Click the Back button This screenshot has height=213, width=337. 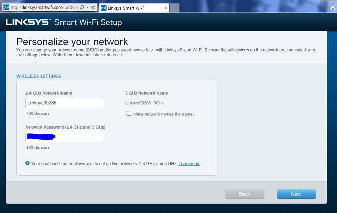[x=245, y=194]
